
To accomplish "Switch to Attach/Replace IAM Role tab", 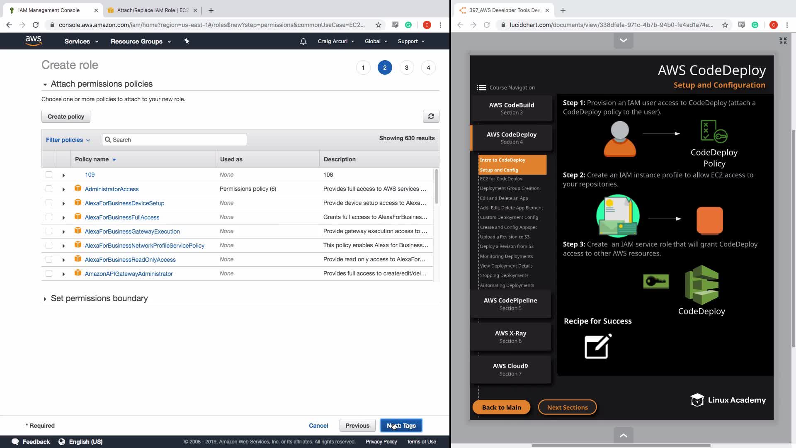I will point(152,10).
